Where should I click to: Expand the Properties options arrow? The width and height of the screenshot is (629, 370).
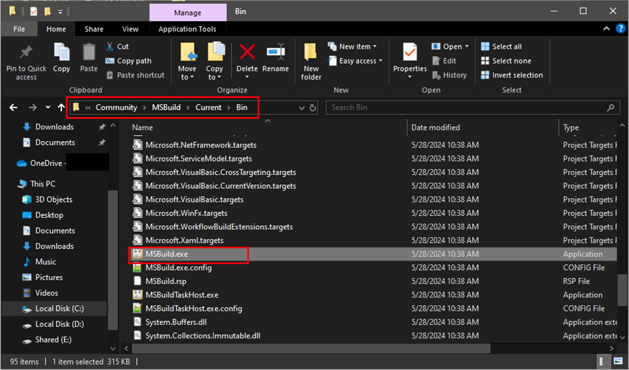tap(410, 77)
